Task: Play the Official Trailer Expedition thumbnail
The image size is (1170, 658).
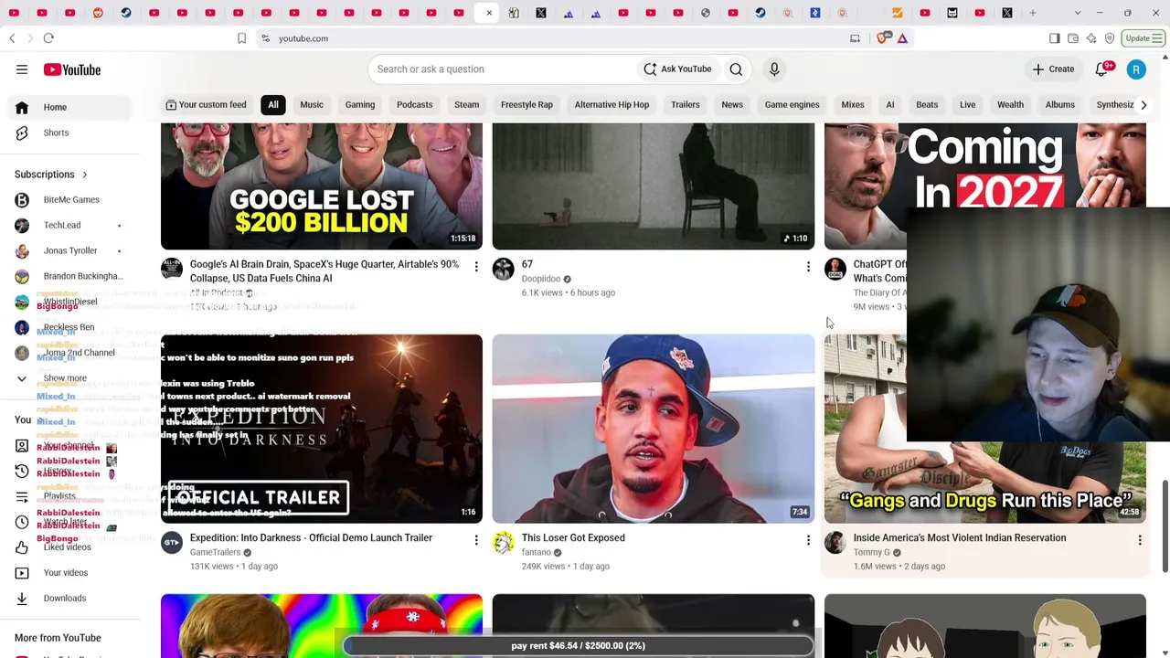Action: 322,429
